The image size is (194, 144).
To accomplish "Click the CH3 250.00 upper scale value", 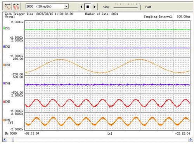I will (18, 59).
